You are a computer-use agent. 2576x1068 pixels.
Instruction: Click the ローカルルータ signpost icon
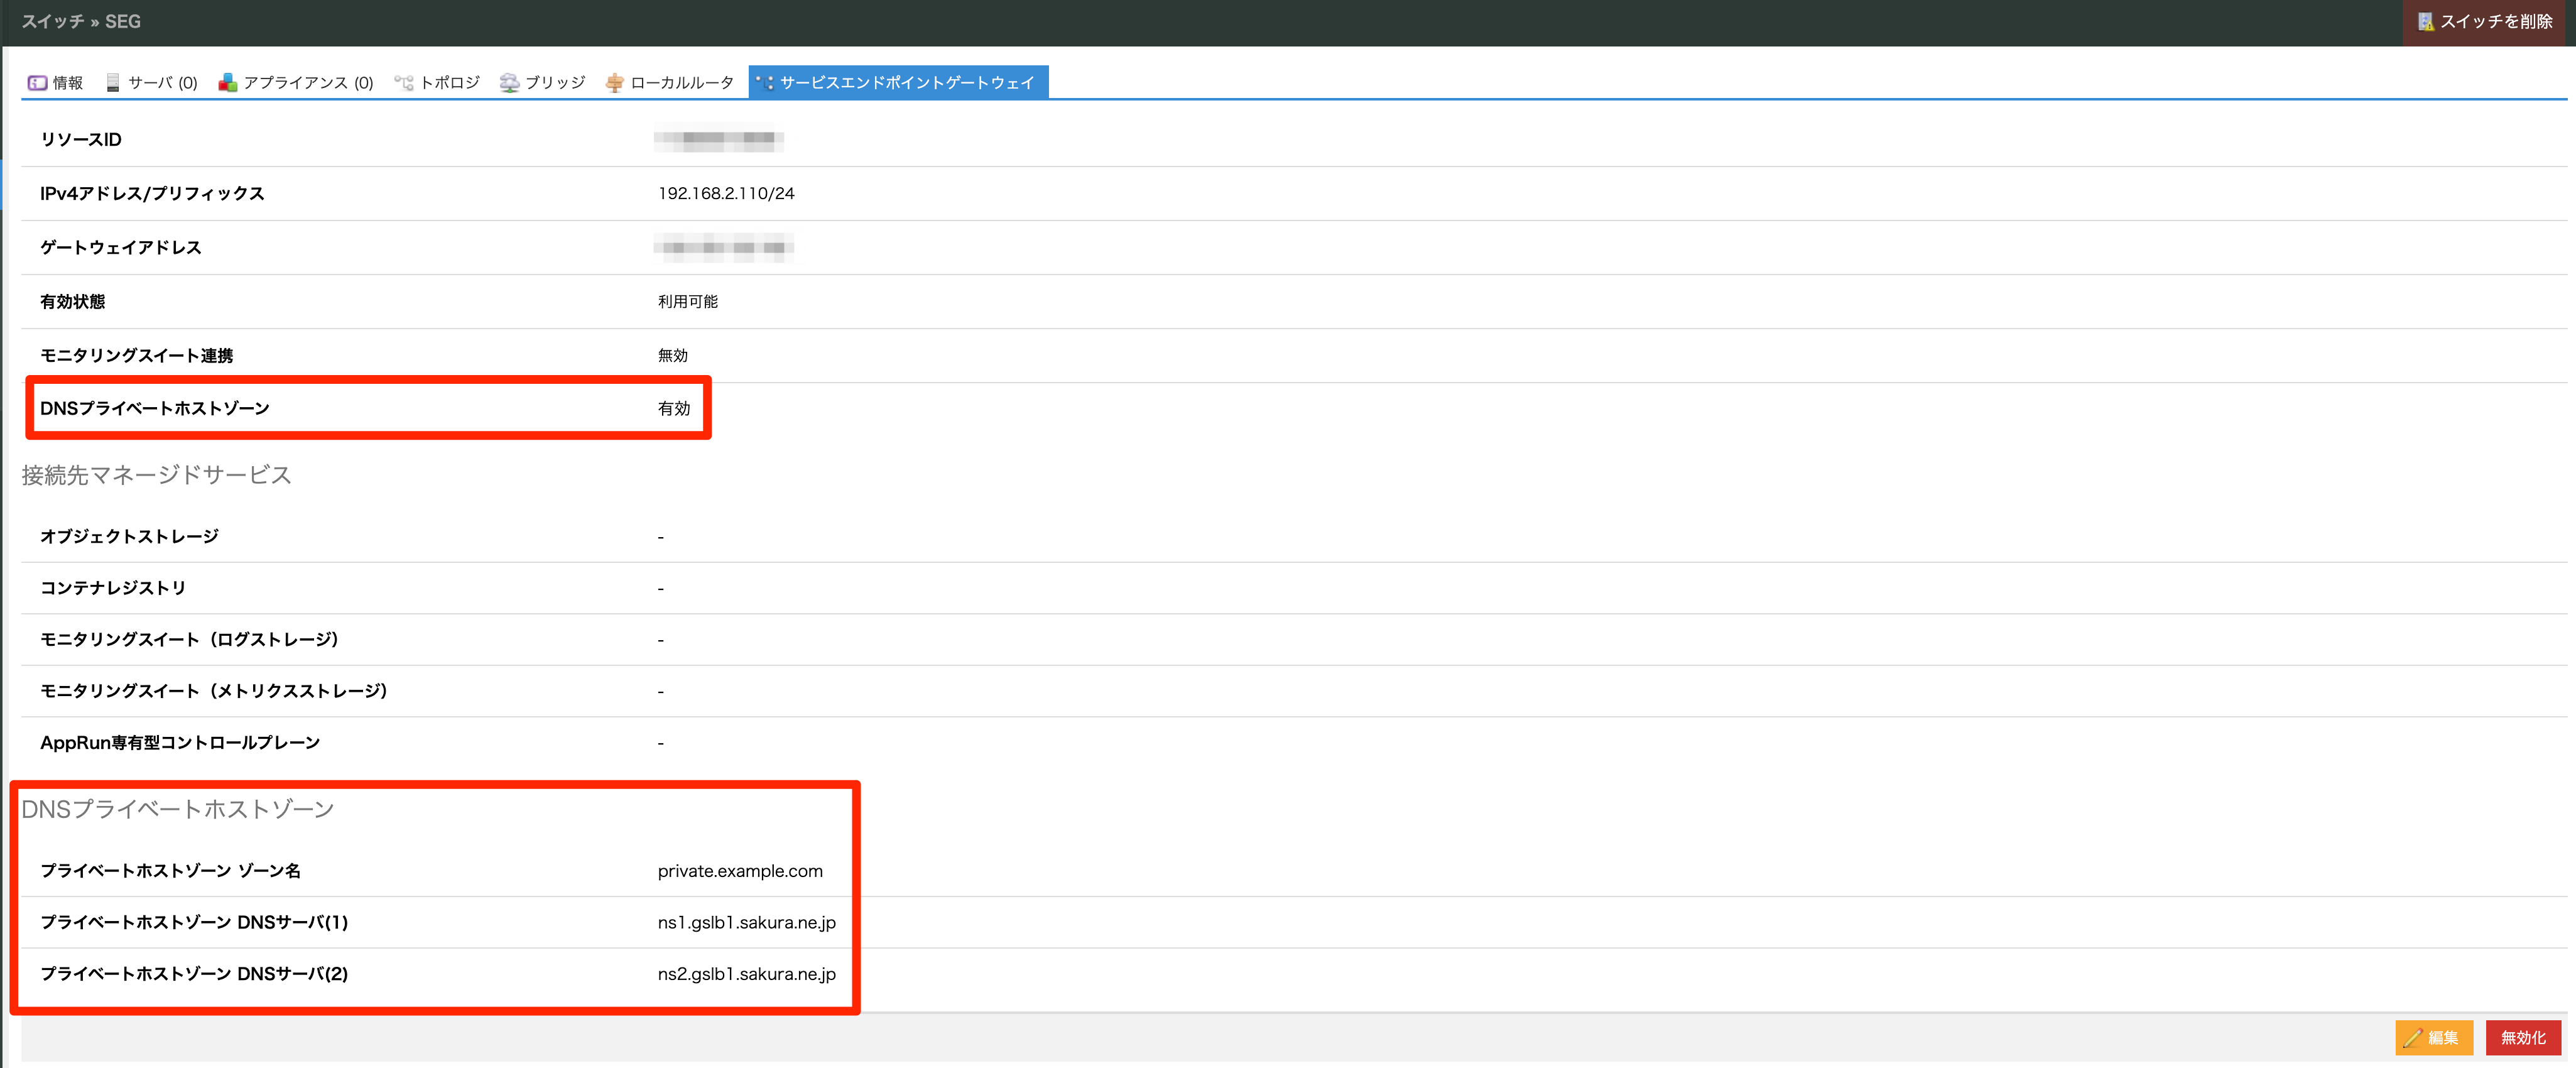[615, 83]
